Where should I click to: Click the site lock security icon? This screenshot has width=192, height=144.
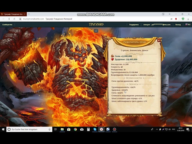(x=20, y=19)
